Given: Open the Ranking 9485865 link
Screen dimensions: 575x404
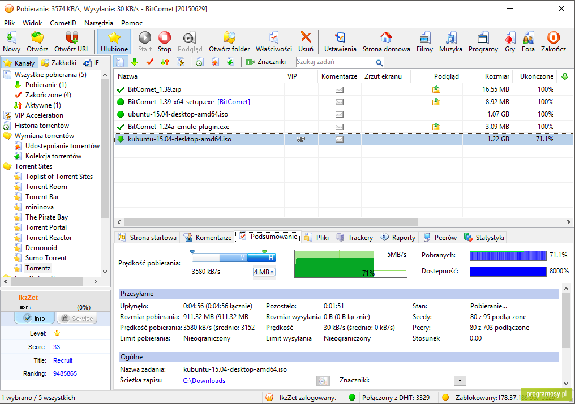Looking at the screenshot, I should pyautogui.click(x=65, y=373).
